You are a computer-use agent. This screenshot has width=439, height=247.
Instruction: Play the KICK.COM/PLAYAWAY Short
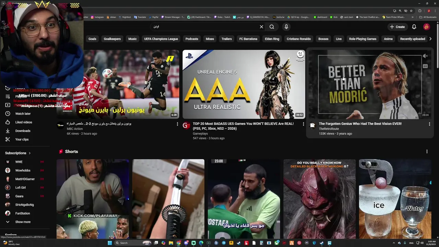93,199
